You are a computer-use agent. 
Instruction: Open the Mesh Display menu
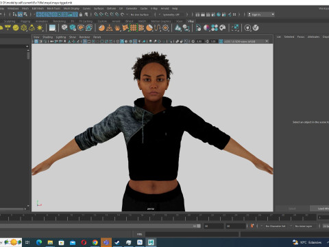pos(71,8)
